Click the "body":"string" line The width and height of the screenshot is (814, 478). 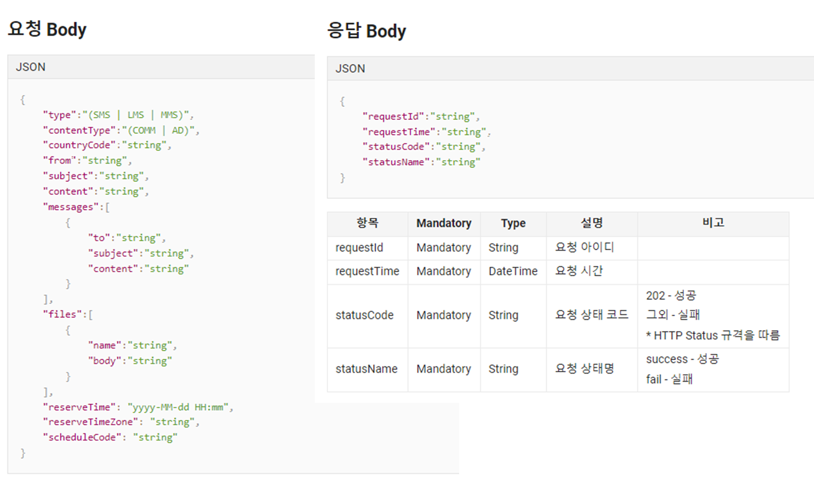click(x=130, y=361)
